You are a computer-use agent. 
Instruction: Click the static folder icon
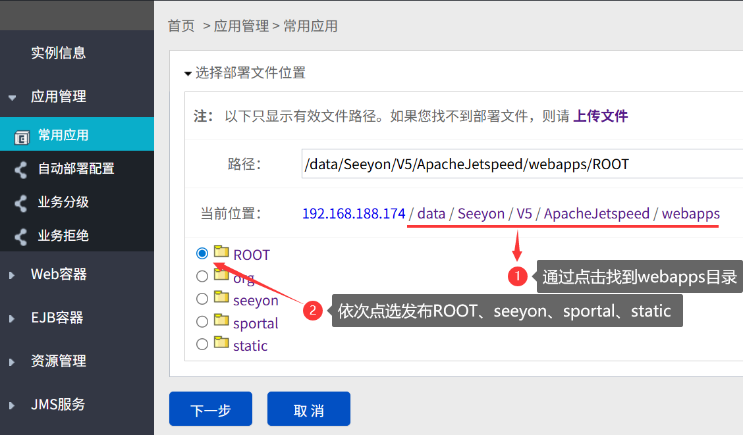221,342
